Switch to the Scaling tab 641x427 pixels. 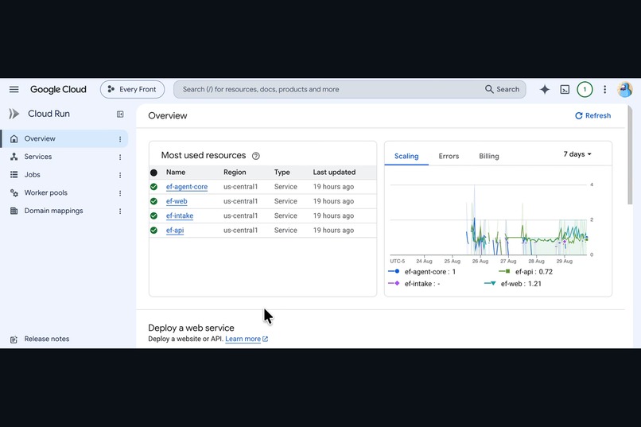(x=406, y=156)
